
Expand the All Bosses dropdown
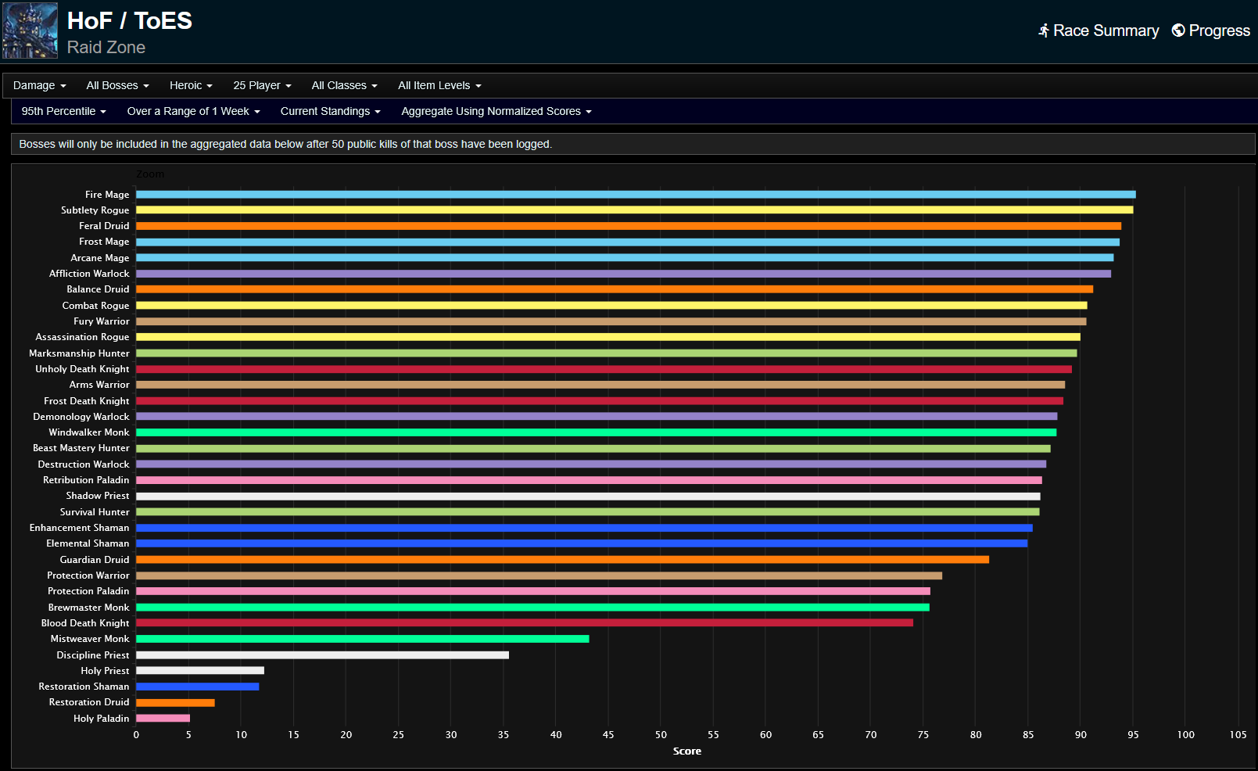pyautogui.click(x=117, y=85)
